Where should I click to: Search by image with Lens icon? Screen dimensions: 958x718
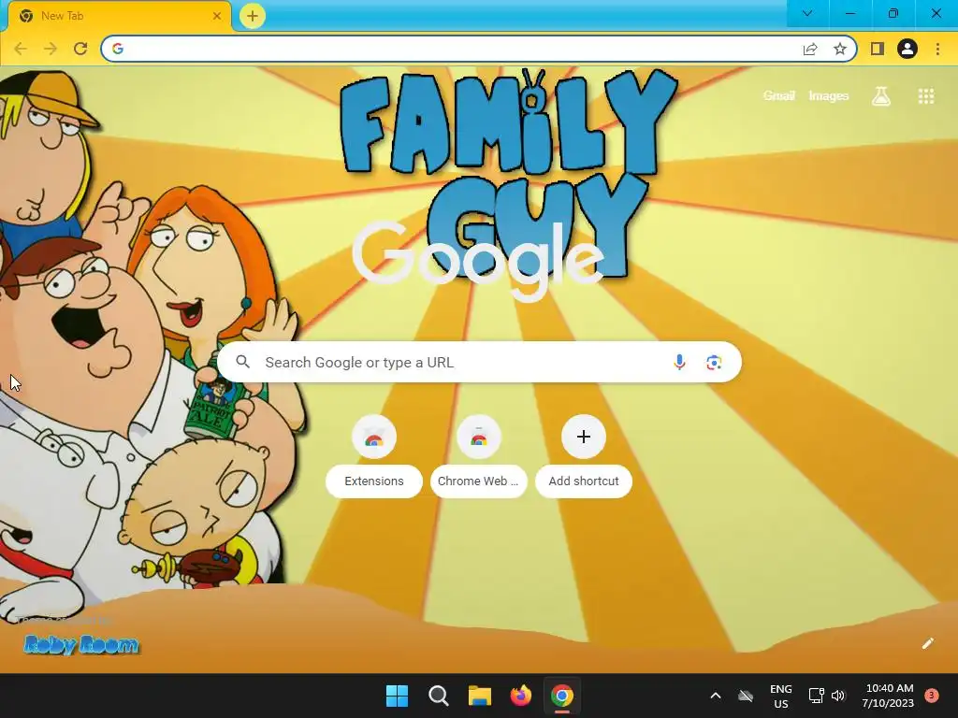tap(714, 363)
